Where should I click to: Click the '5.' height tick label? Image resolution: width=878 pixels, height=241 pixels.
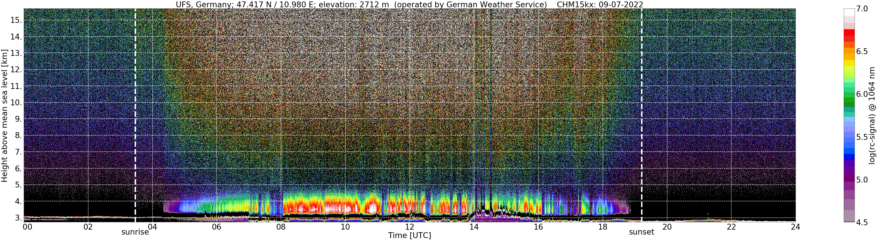pyautogui.click(x=18, y=185)
